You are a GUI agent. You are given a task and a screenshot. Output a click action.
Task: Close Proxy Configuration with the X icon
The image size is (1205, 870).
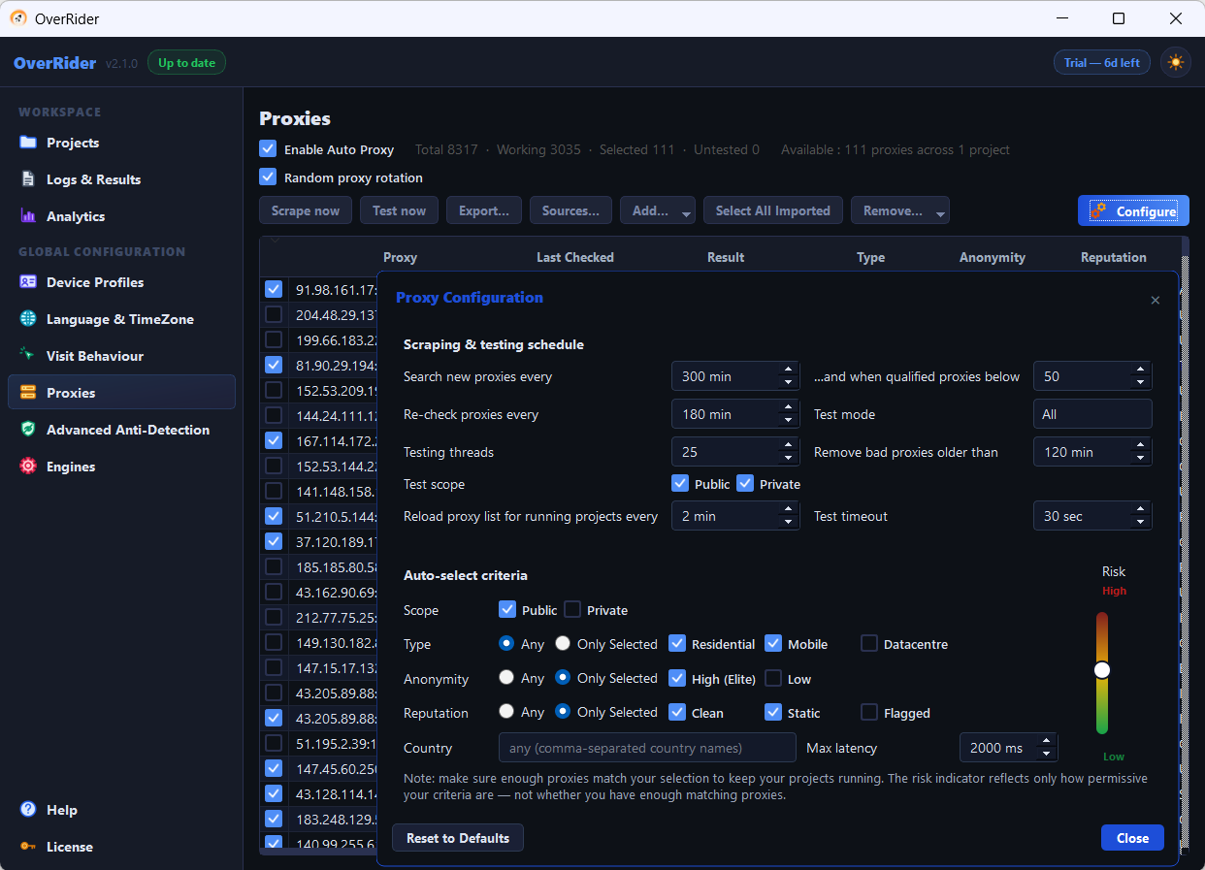pos(1155,301)
